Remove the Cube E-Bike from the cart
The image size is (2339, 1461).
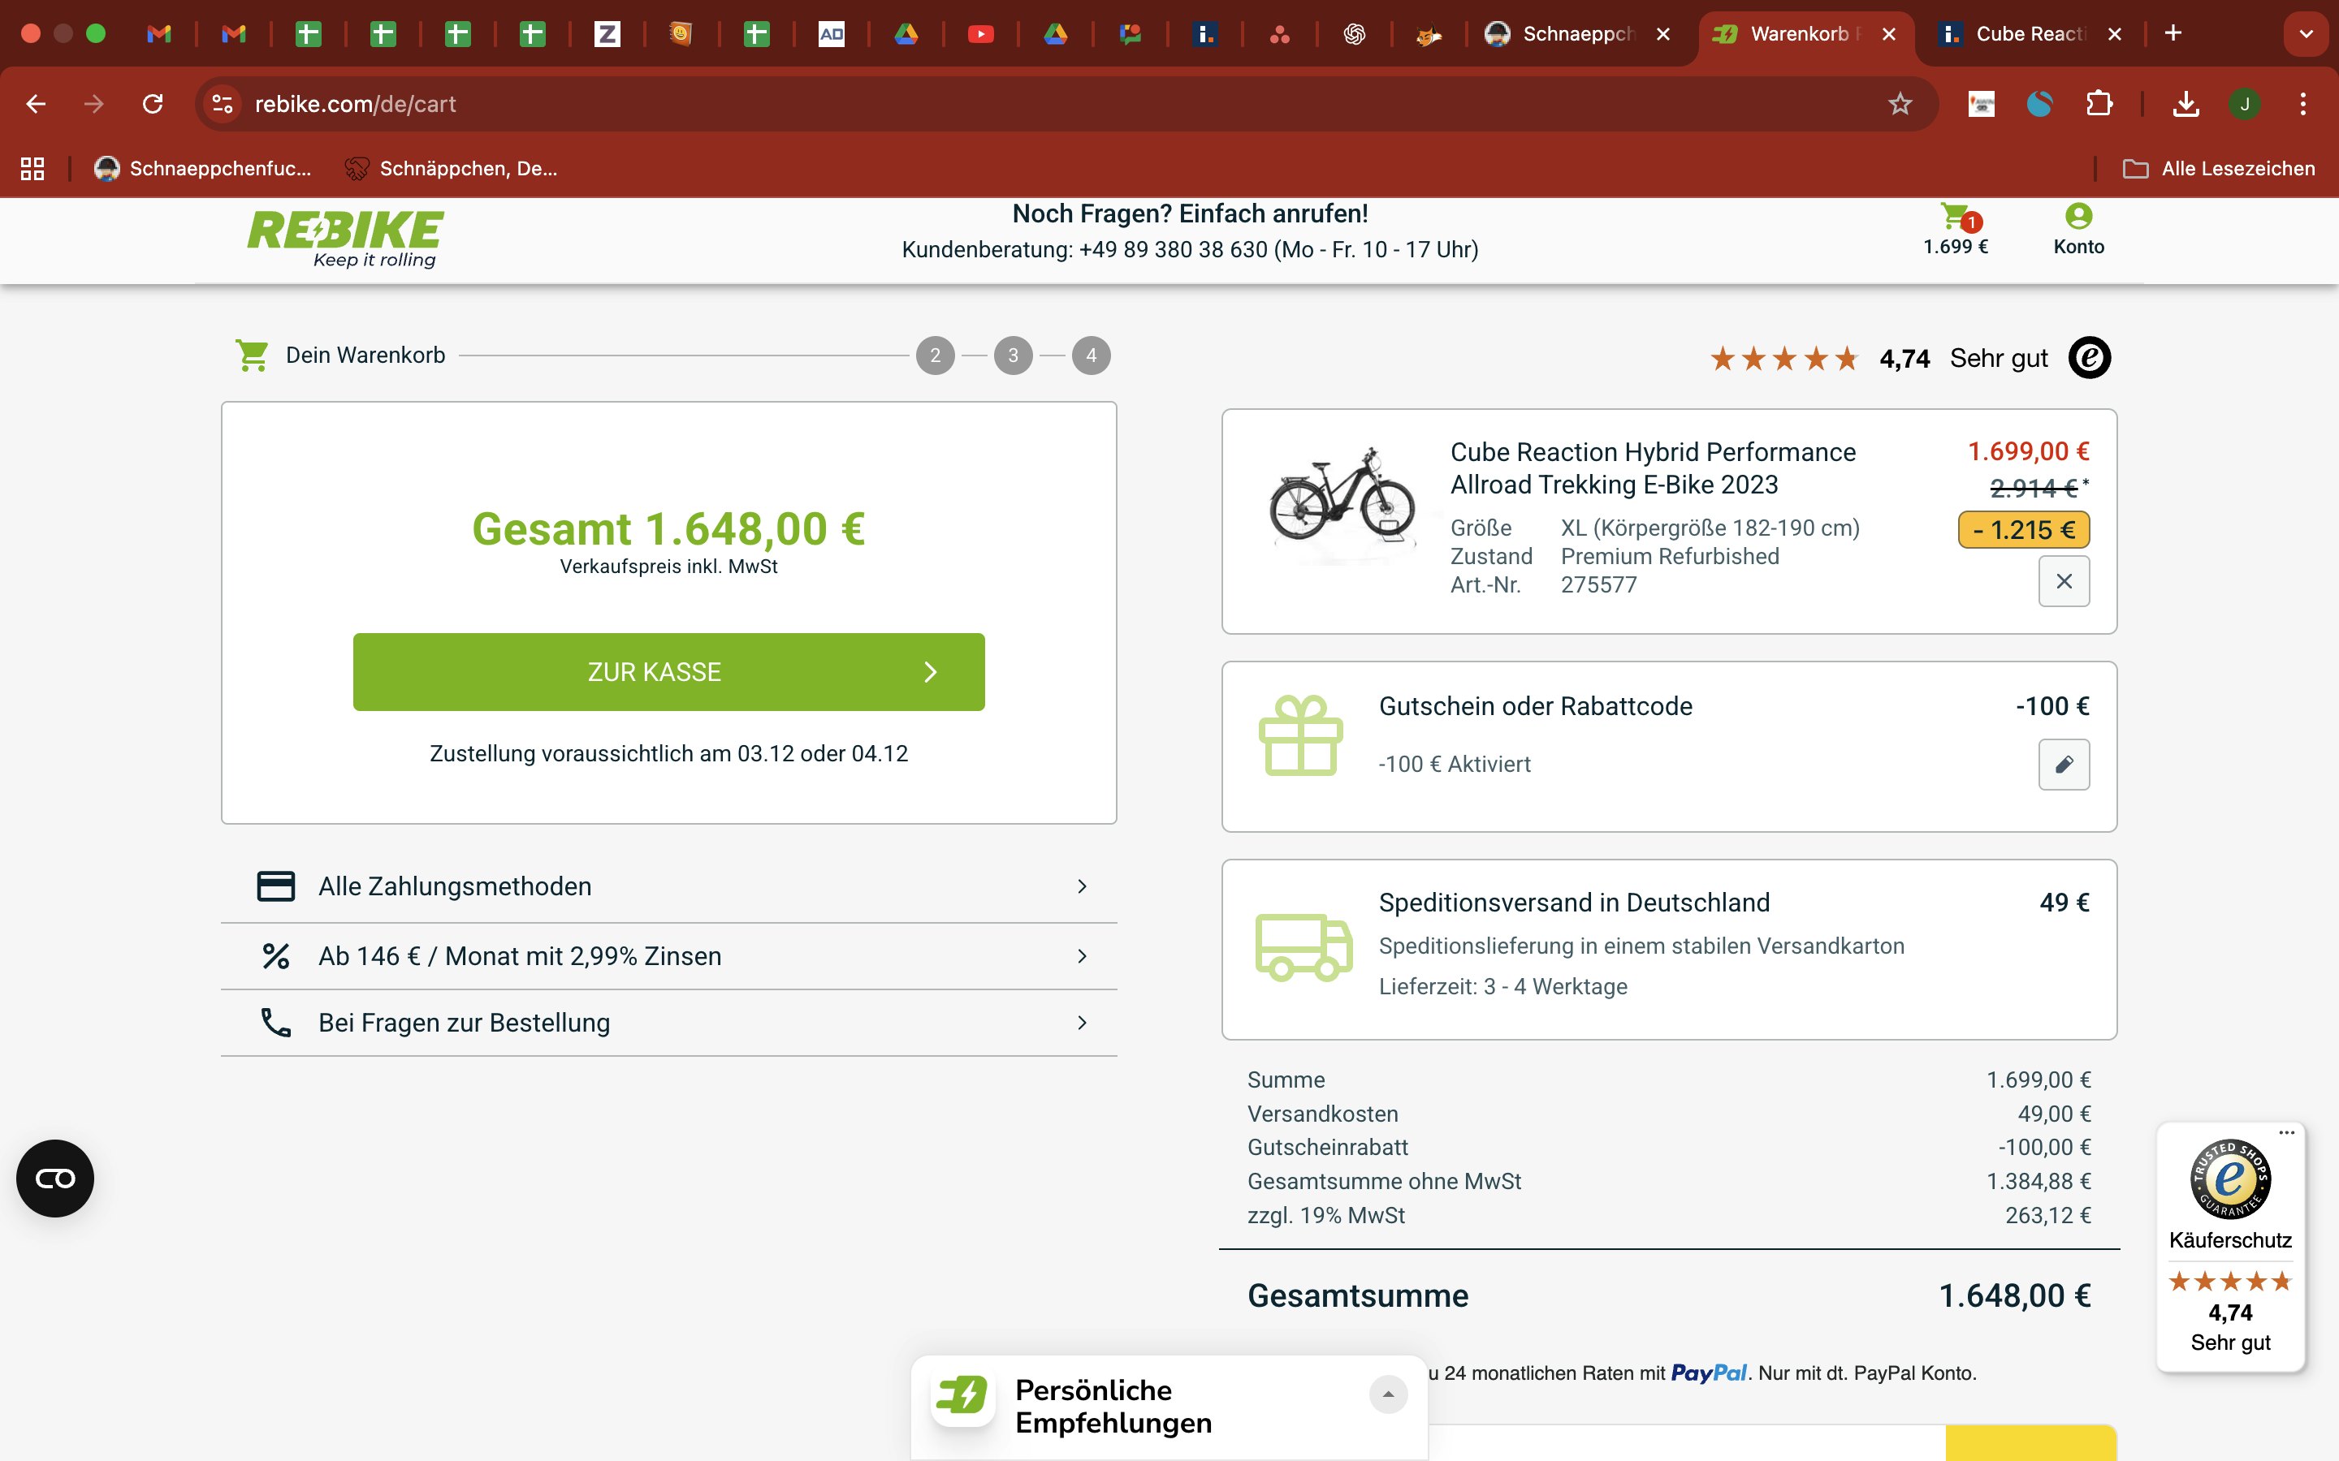[2064, 580]
